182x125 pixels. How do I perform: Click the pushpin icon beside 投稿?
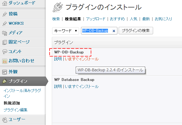click(5, 14)
